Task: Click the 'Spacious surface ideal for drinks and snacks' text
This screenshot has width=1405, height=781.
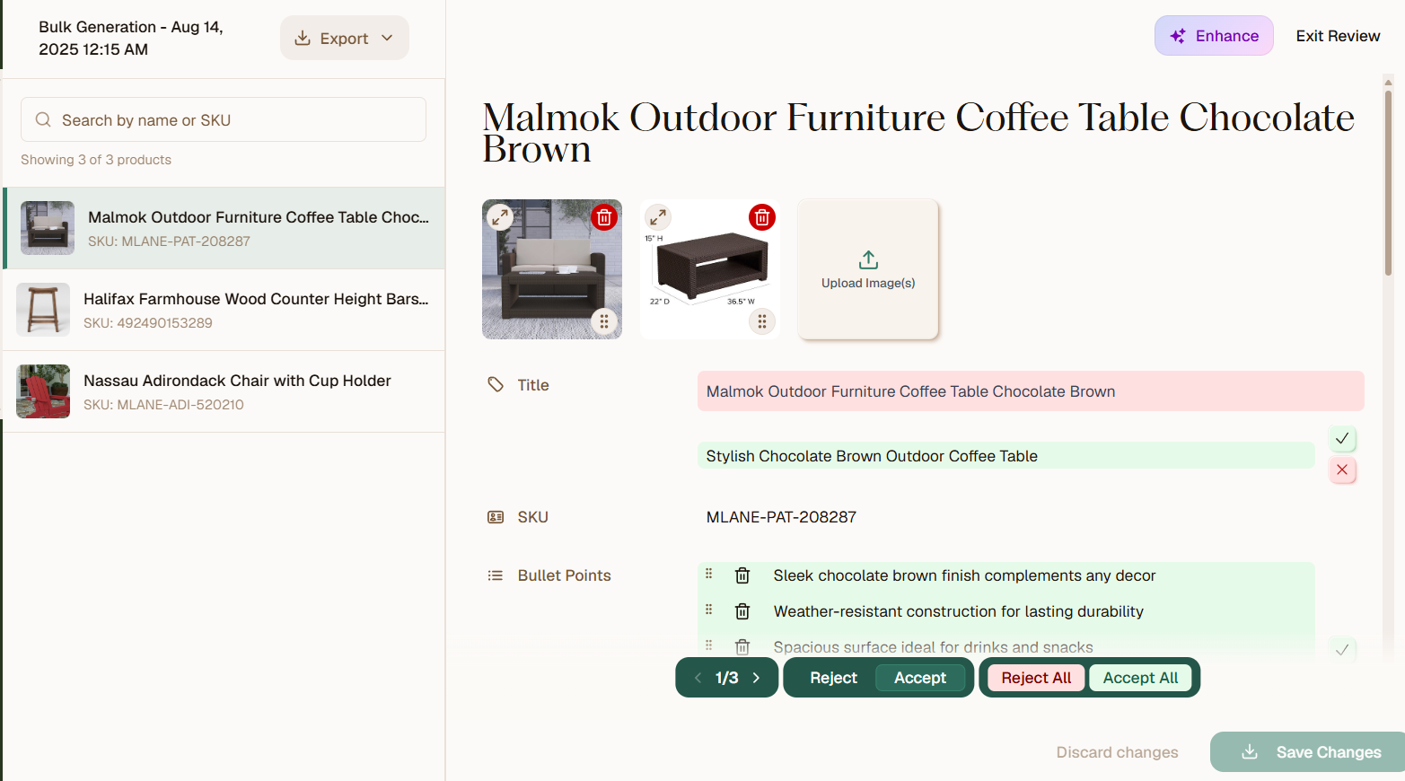Action: pos(933,647)
